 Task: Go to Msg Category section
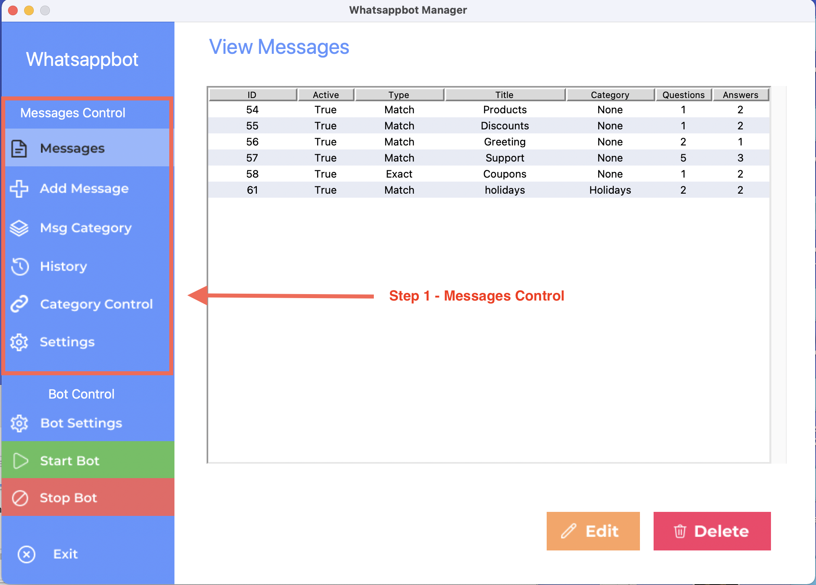[88, 228]
